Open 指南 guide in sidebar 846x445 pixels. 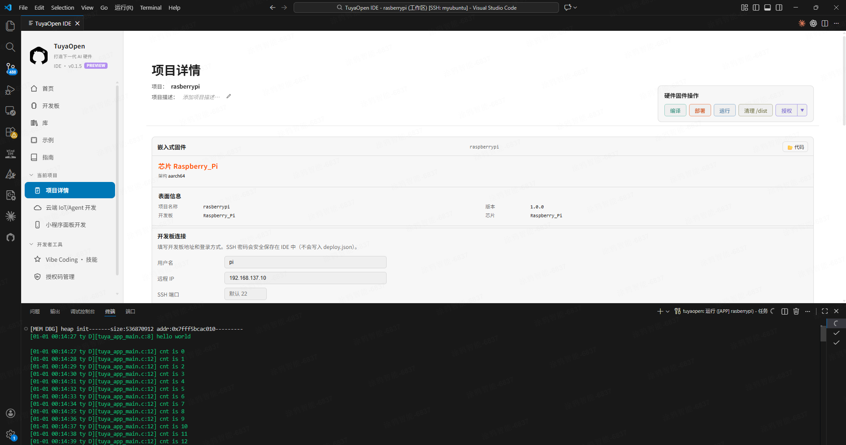(70, 157)
